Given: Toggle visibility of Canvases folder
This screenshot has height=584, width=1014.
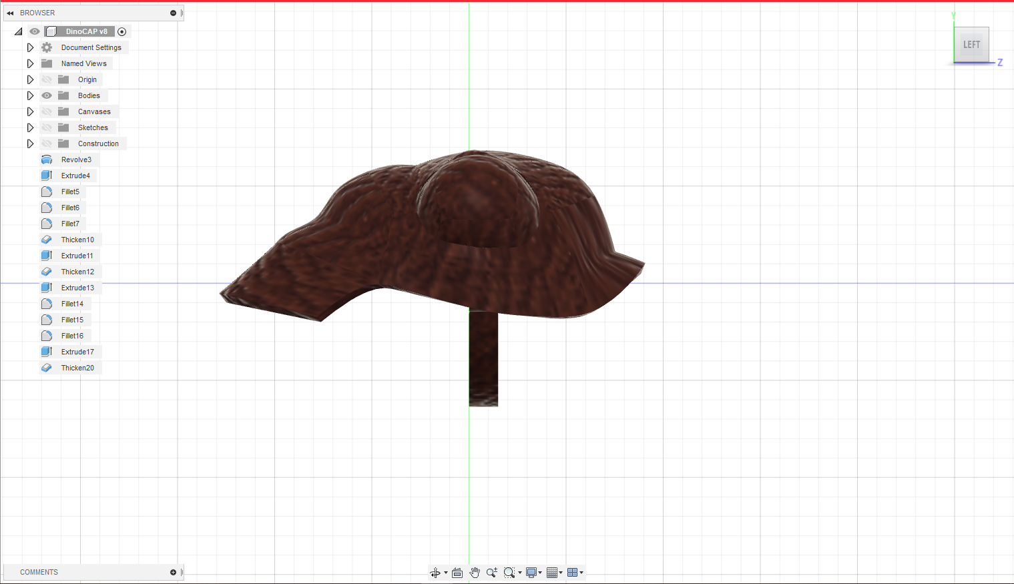Looking at the screenshot, I should (x=47, y=111).
